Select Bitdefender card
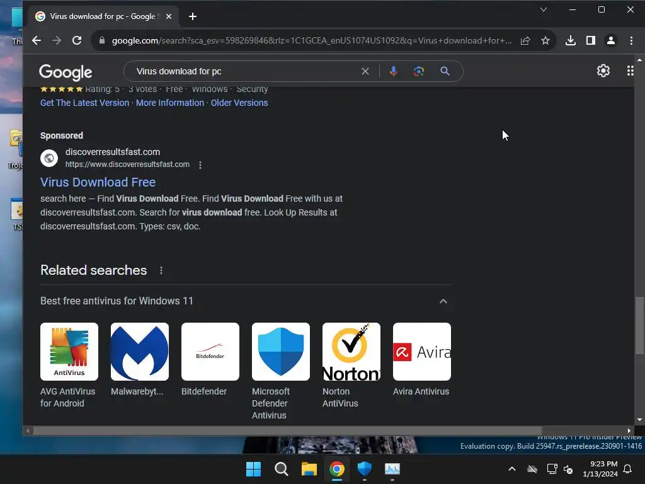Screen dimensions: 645x484 210,359
